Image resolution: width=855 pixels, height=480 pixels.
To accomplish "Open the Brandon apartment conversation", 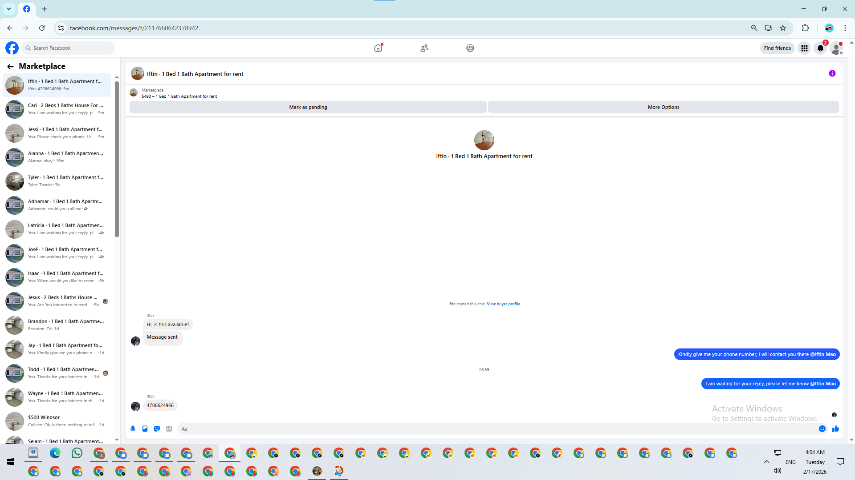I will pyautogui.click(x=57, y=325).
